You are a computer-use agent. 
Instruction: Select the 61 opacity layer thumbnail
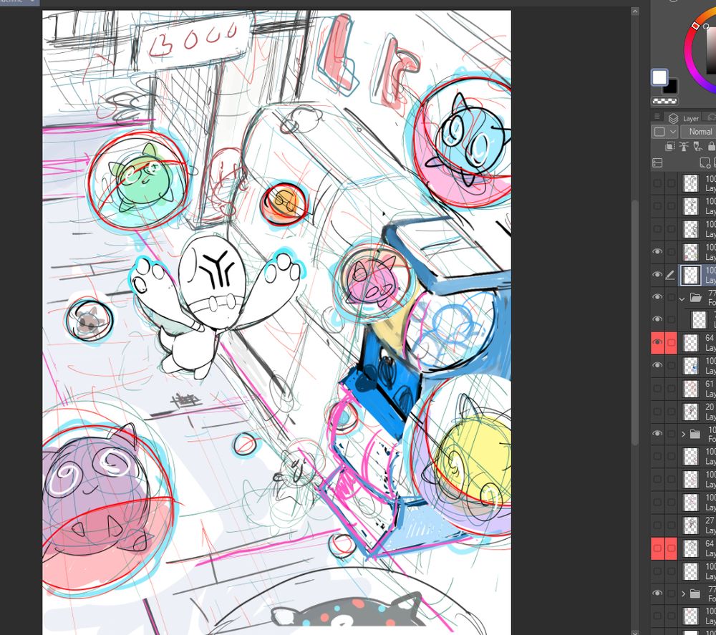[x=691, y=389]
